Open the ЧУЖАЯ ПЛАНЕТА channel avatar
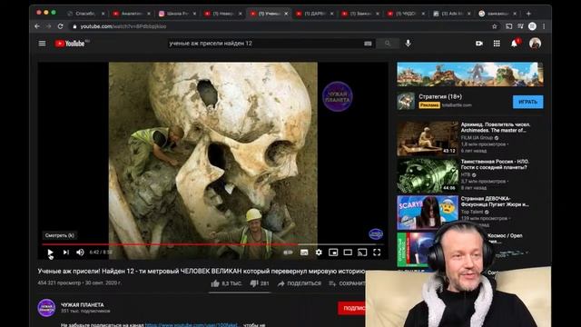 [46, 308]
